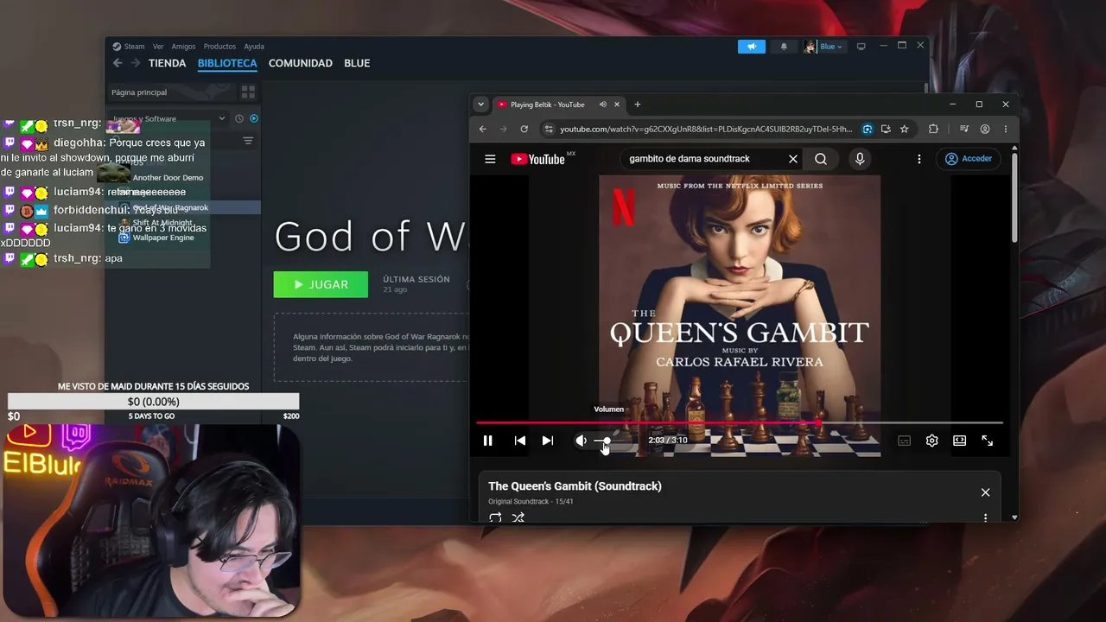Image resolution: width=1106 pixels, height=622 pixels.
Task: Open the Ver menu in Steam
Action: pos(158,47)
